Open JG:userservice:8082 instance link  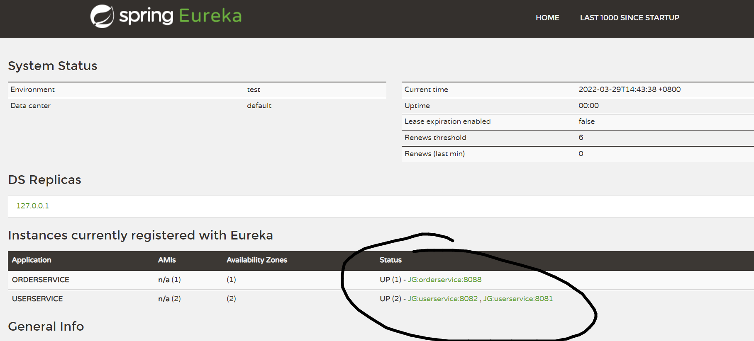(443, 299)
